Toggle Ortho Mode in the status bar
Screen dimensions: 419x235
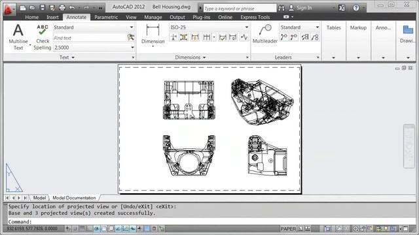tap(89, 228)
